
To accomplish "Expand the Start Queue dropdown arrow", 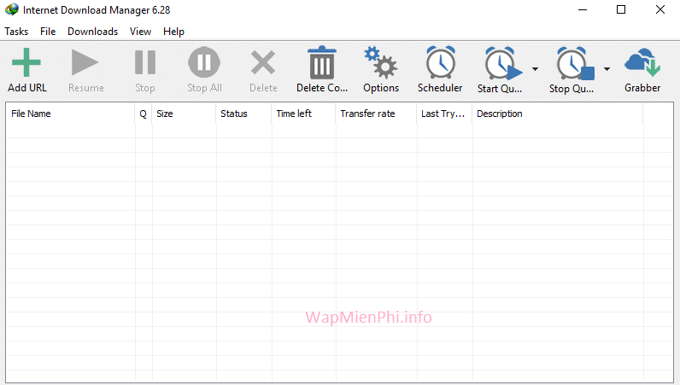I will (535, 69).
